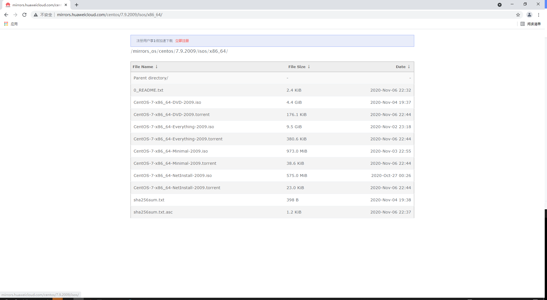Click the browser forward arrow
This screenshot has width=547, height=300.
coord(15,15)
